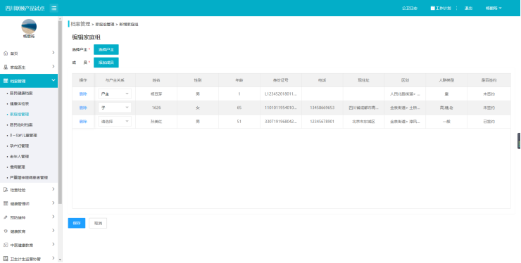Viewport: 521px width, 263px height.
Task: Open the 户主 relationship dropdown
Action: (115, 94)
